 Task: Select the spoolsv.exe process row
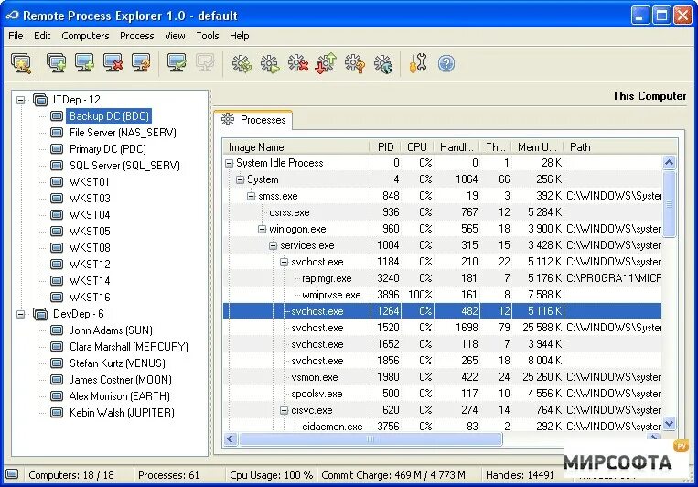point(442,394)
